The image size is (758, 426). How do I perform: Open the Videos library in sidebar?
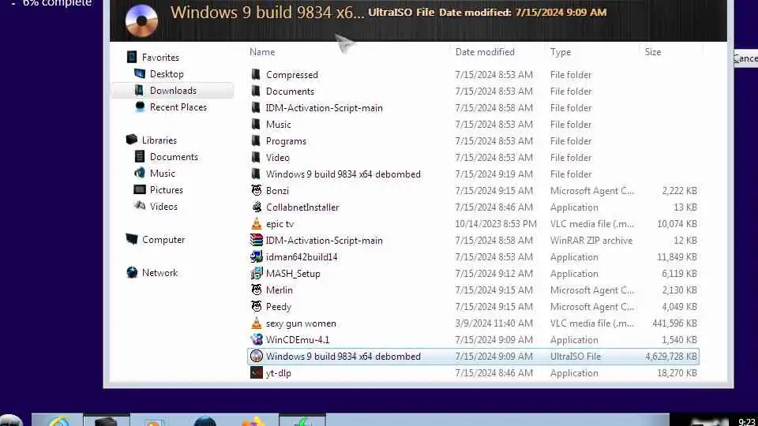click(x=163, y=206)
